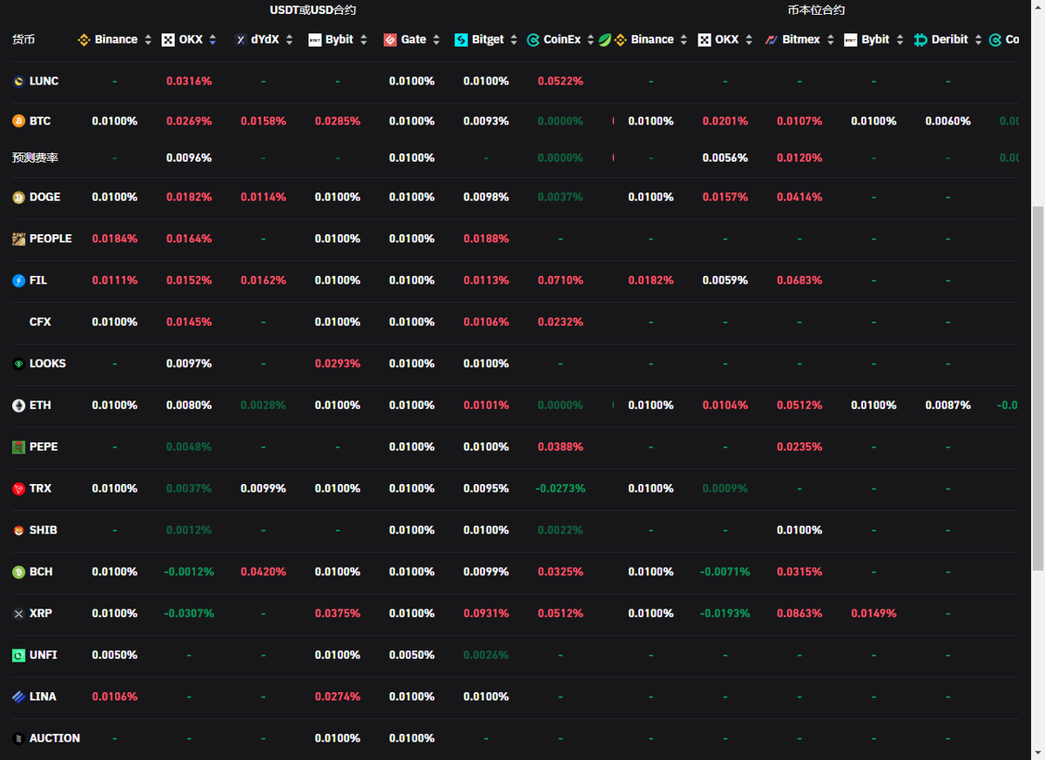Viewport: 1045px width, 760px height.
Task: Click the ETH Deribit rate 0.0087%
Action: point(948,406)
